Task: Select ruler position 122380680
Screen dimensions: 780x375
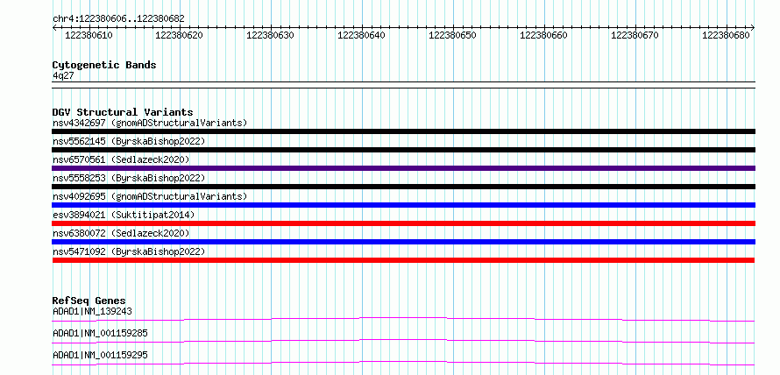Action: (x=726, y=35)
